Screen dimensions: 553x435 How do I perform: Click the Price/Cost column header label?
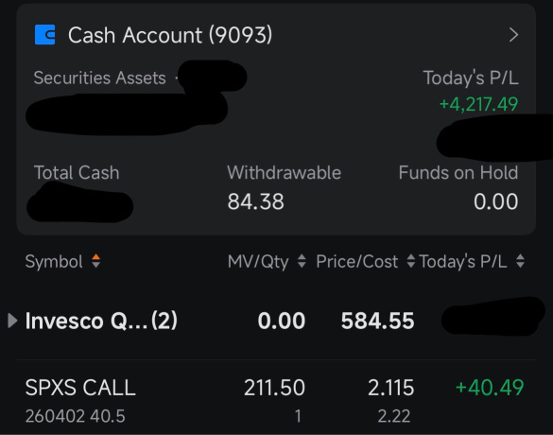pyautogui.click(x=357, y=261)
